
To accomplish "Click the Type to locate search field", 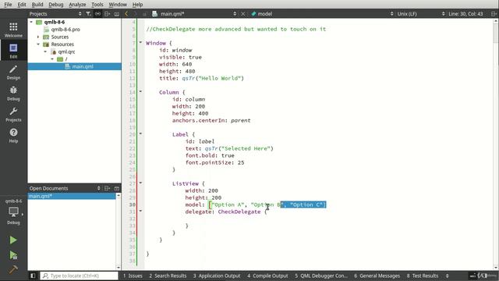I will pos(80,276).
